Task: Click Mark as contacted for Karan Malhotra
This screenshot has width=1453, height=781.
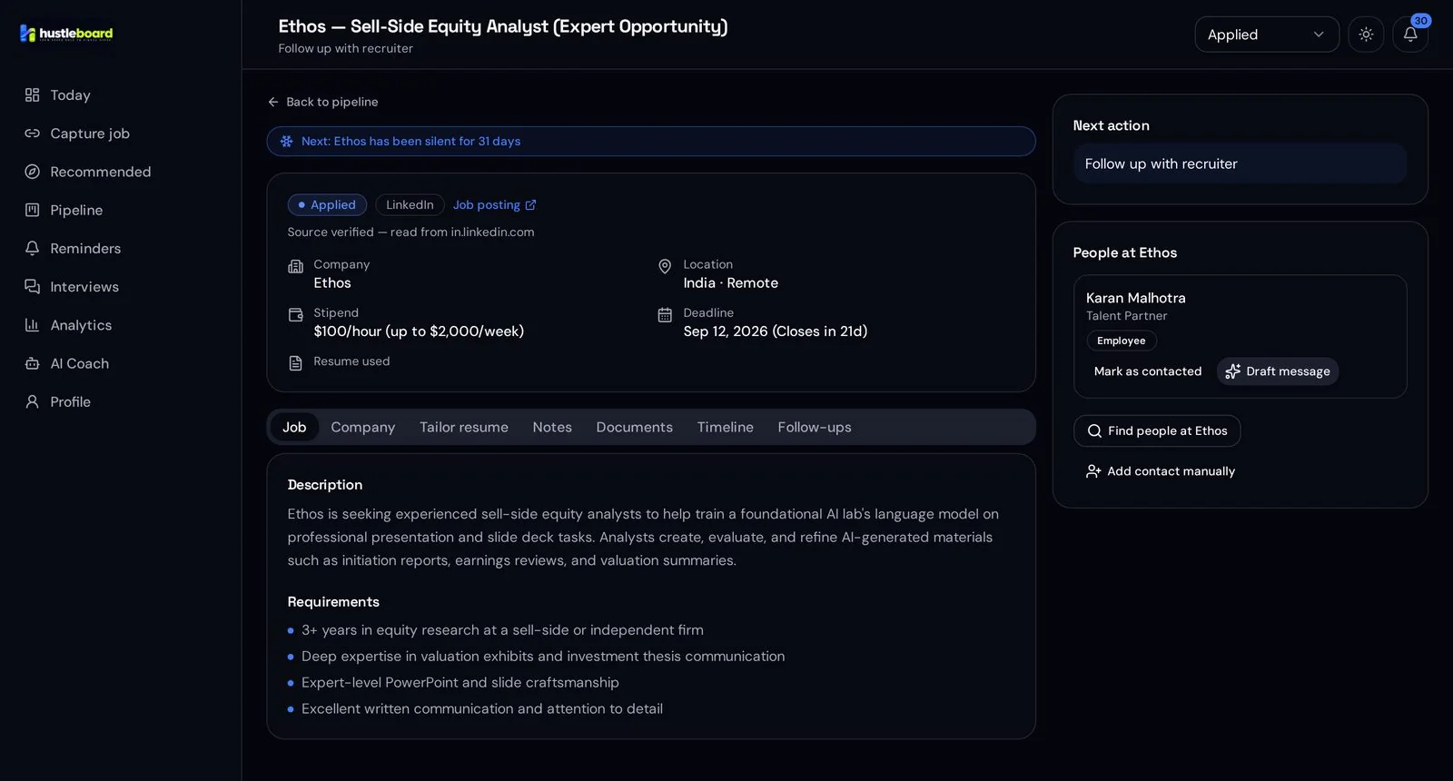Action: pyautogui.click(x=1148, y=371)
